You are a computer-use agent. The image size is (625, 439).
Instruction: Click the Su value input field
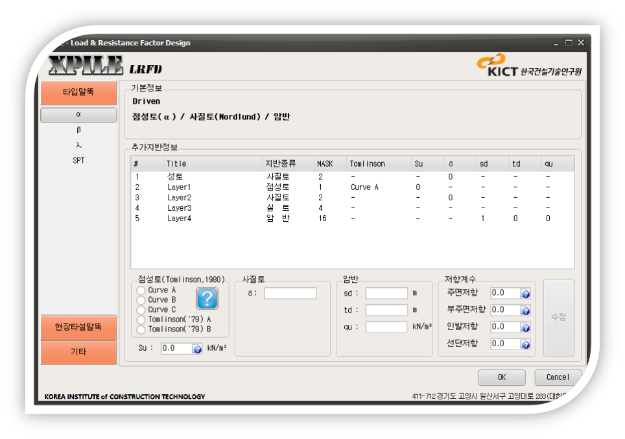pyautogui.click(x=176, y=348)
